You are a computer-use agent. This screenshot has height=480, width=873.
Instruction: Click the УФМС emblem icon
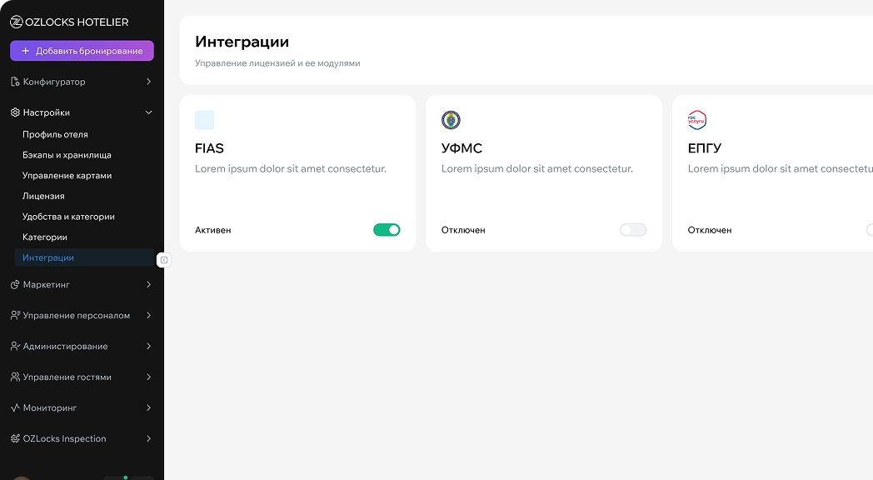tap(451, 120)
